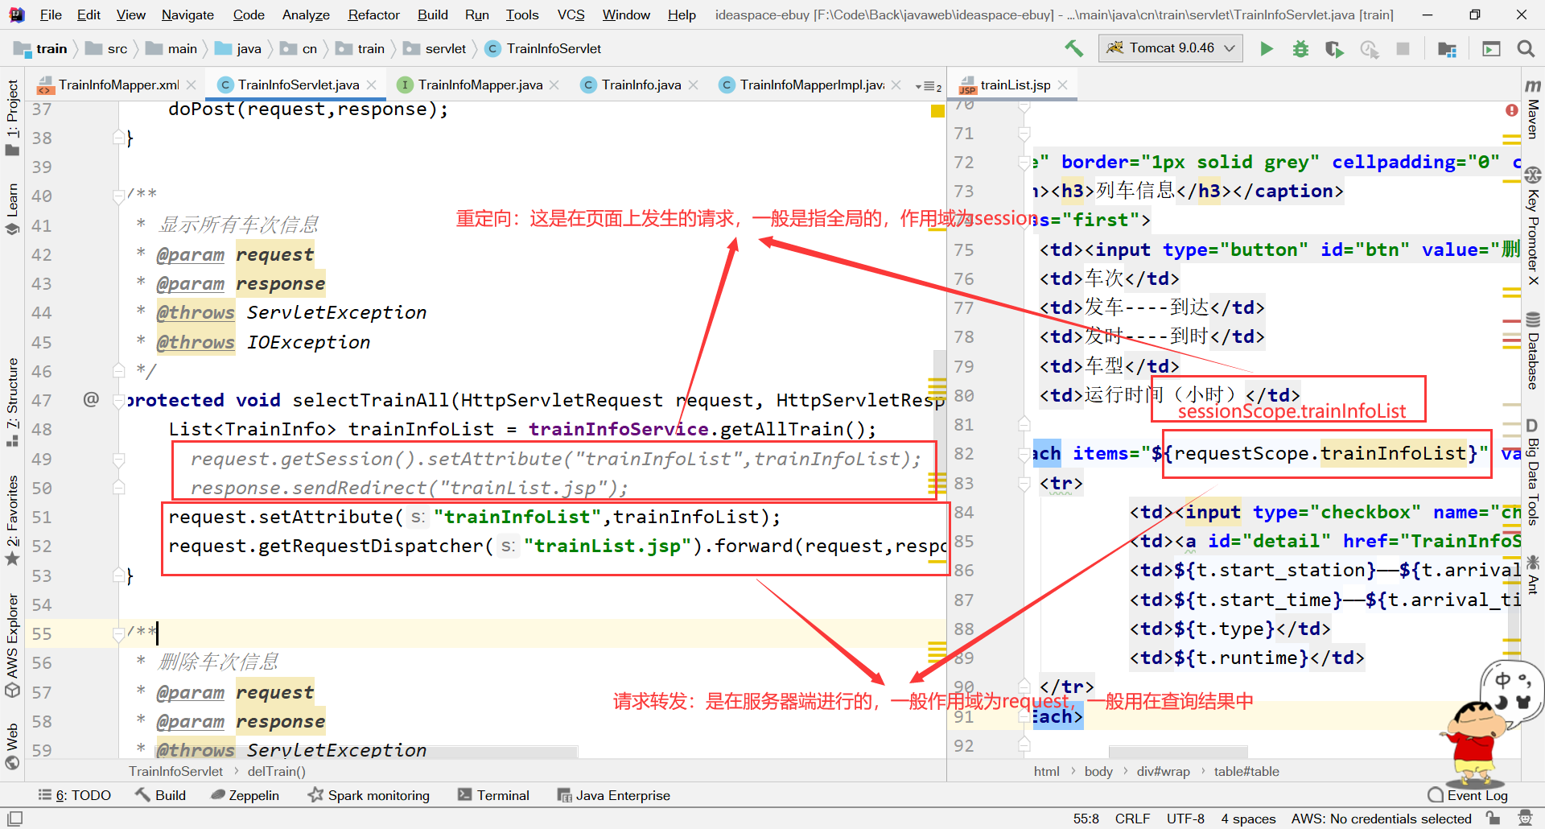Click delTrain() in editor breadcrumb

276,771
